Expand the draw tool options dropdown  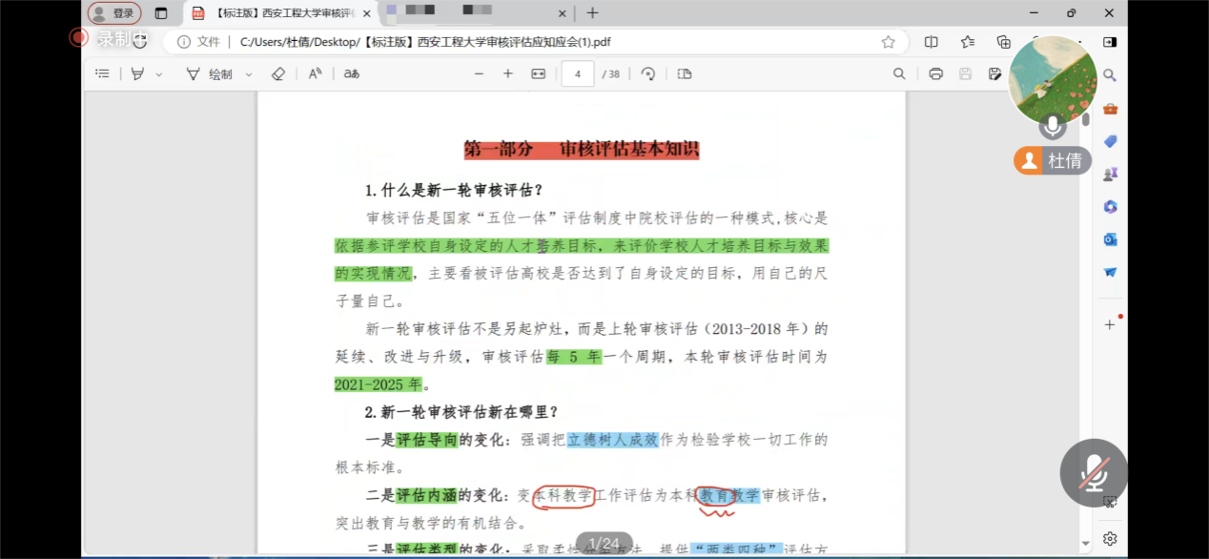(249, 74)
